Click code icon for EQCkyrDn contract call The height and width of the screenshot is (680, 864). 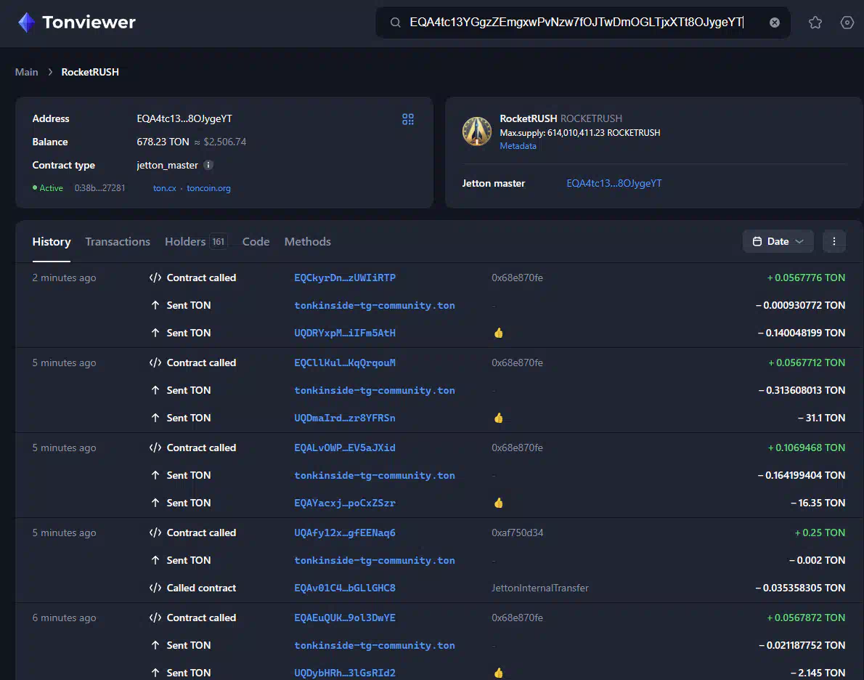click(x=155, y=278)
